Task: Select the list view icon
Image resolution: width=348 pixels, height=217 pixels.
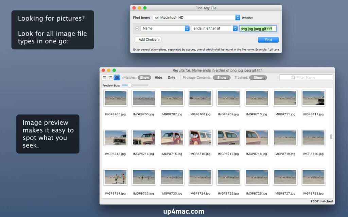Action: pyautogui.click(x=104, y=77)
